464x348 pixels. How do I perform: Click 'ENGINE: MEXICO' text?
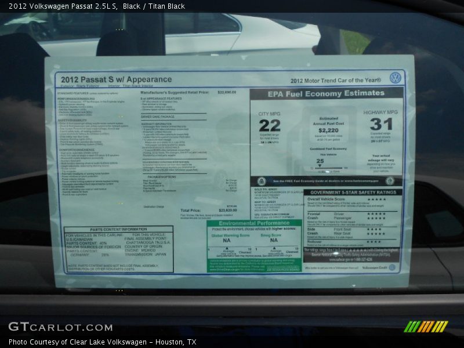[140, 251]
